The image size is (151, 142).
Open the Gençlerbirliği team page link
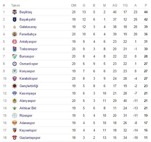pyautogui.click(x=29, y=86)
